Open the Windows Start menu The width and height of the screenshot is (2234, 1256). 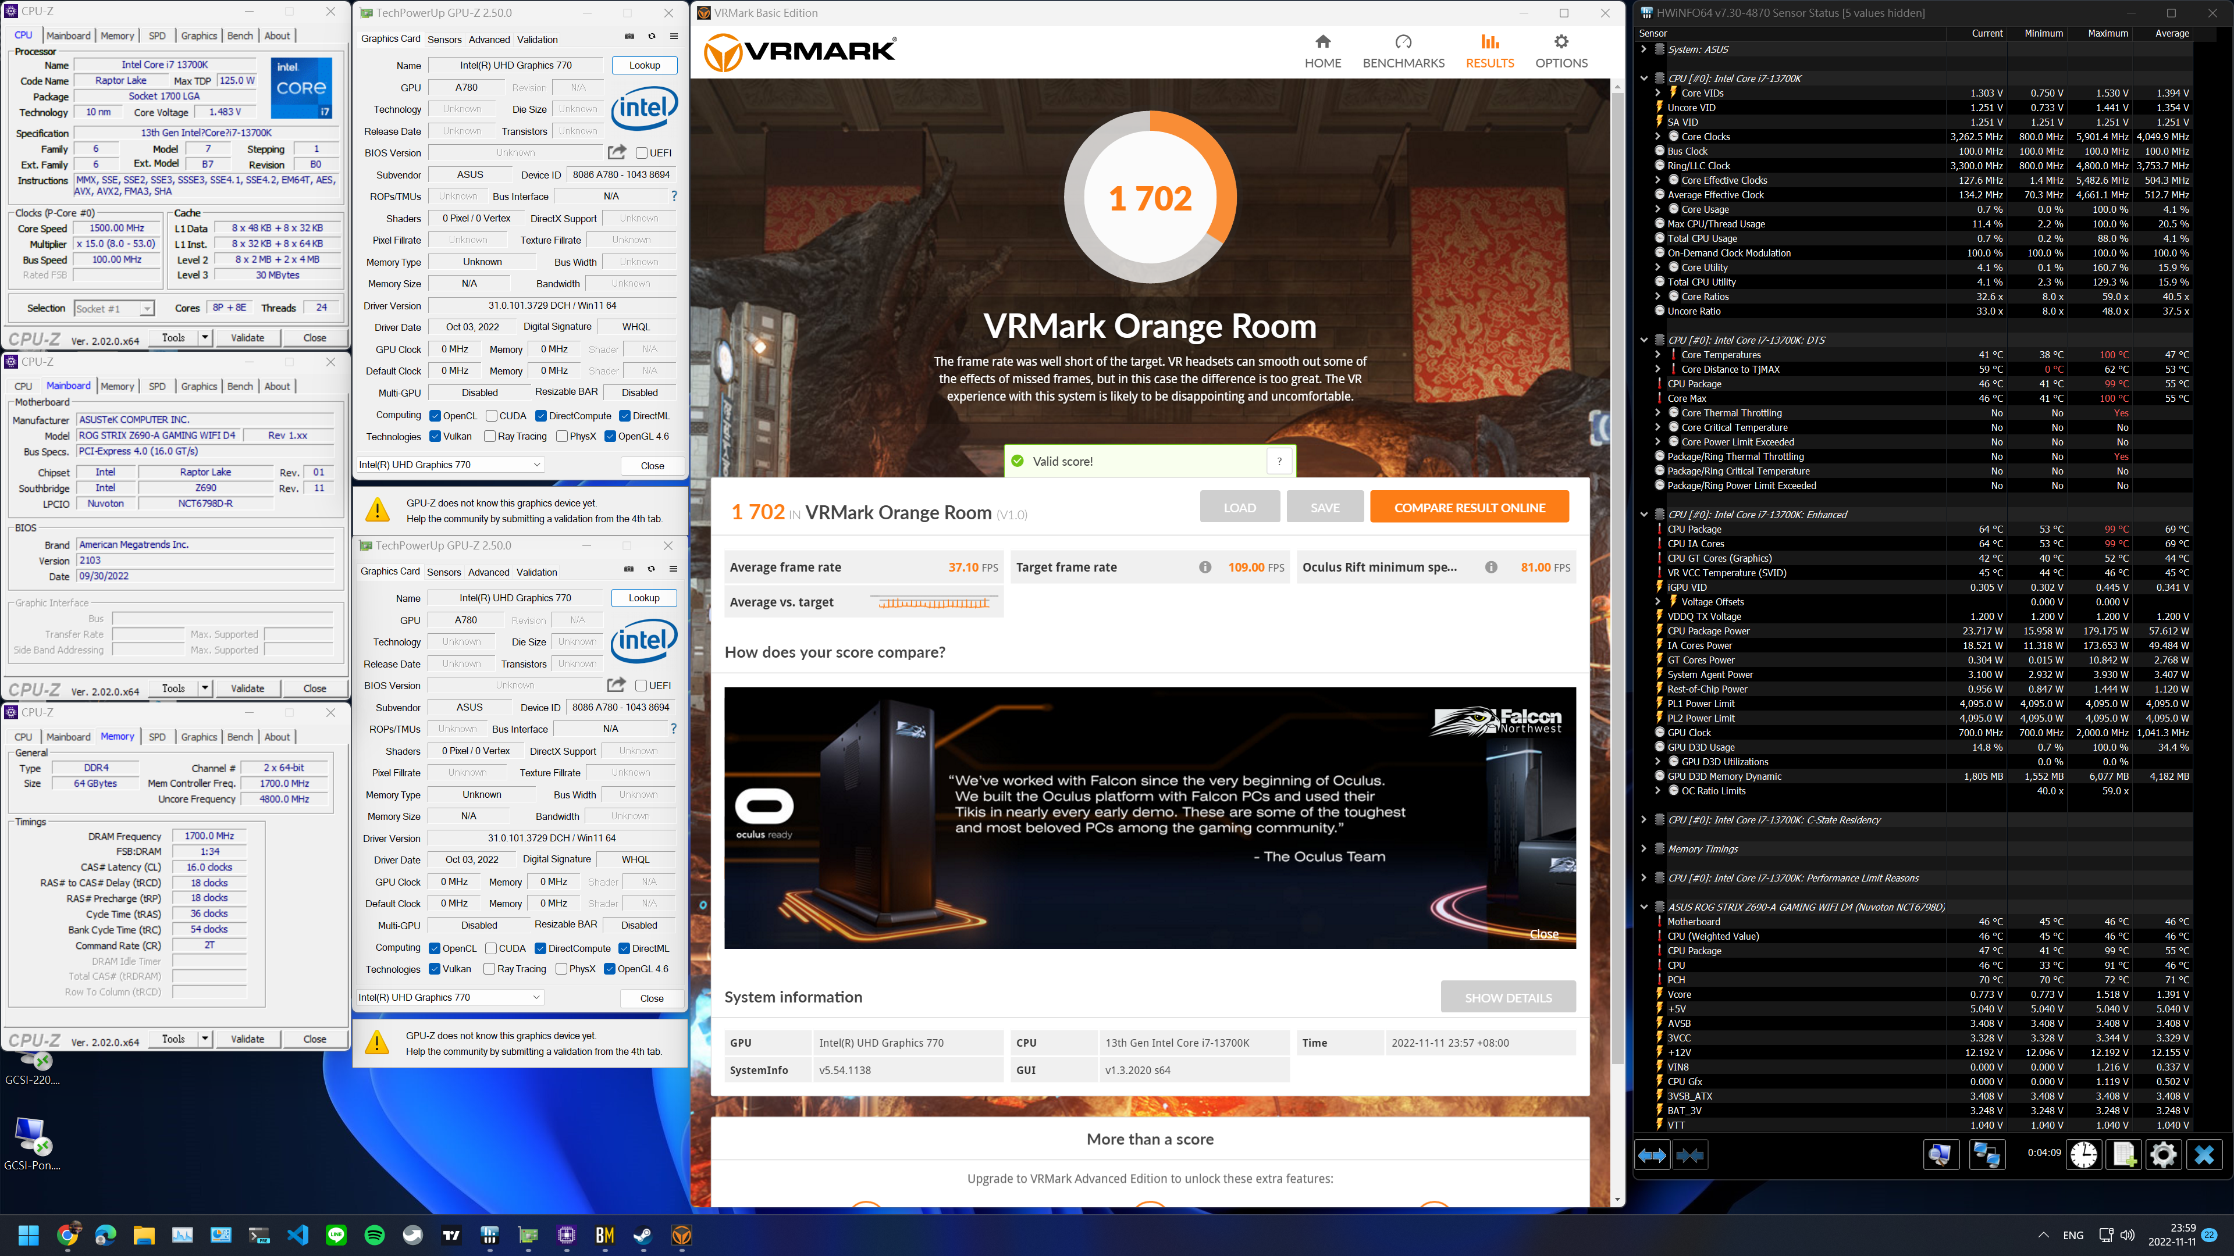click(29, 1235)
